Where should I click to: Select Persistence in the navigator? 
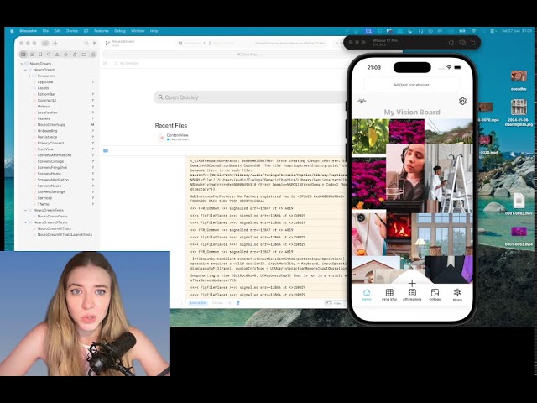[x=47, y=137]
